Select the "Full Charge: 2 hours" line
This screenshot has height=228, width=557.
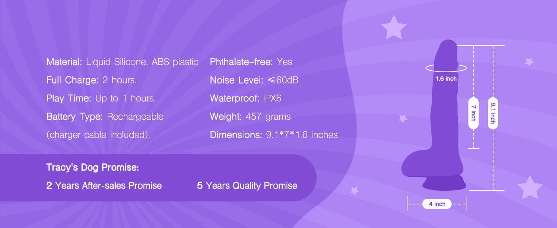click(91, 80)
